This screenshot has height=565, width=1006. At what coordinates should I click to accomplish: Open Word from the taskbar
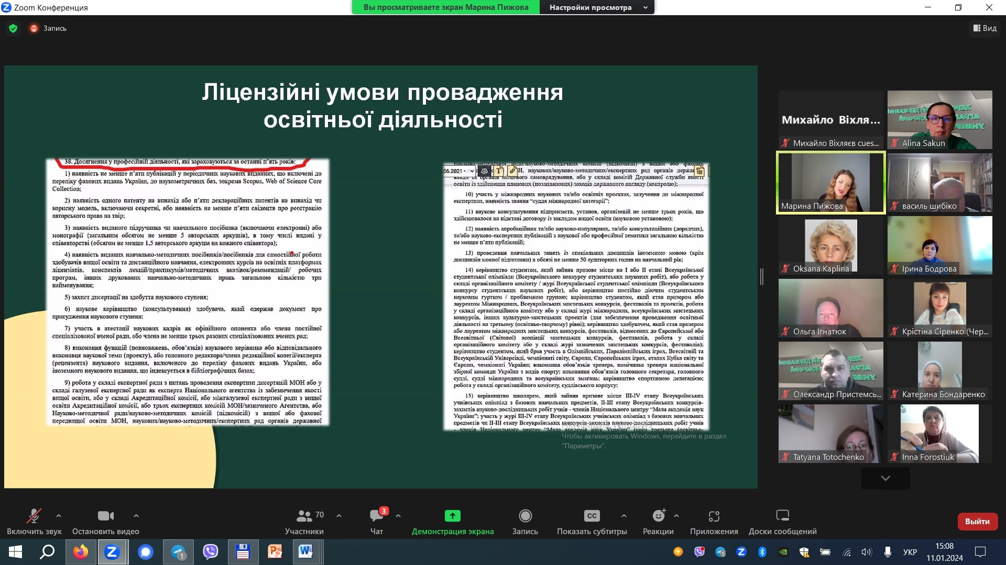306,552
